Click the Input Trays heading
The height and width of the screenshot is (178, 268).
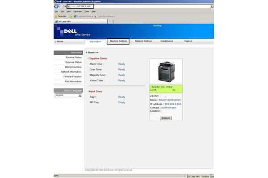click(96, 91)
